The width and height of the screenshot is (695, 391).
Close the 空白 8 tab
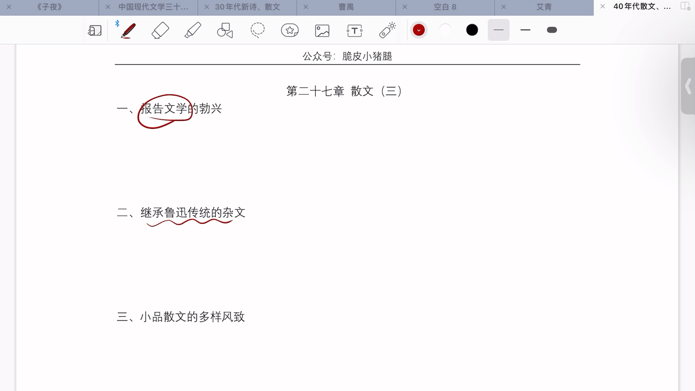(405, 7)
